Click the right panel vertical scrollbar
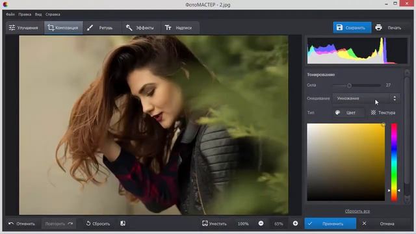 coord(407,130)
